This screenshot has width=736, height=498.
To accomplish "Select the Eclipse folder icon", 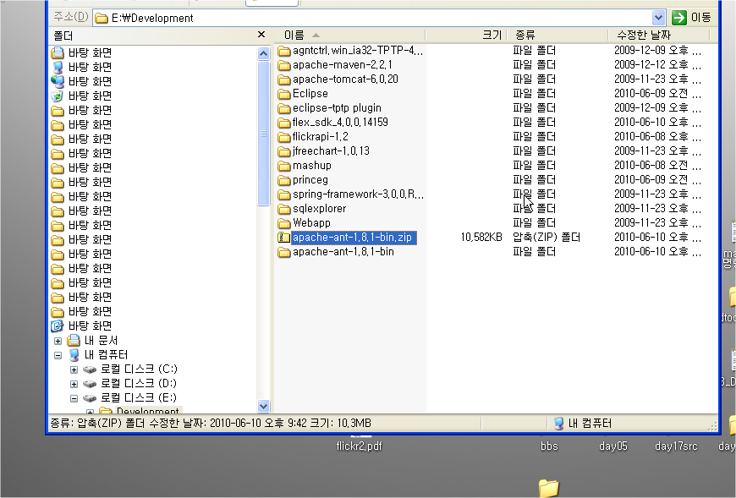I will click(283, 94).
